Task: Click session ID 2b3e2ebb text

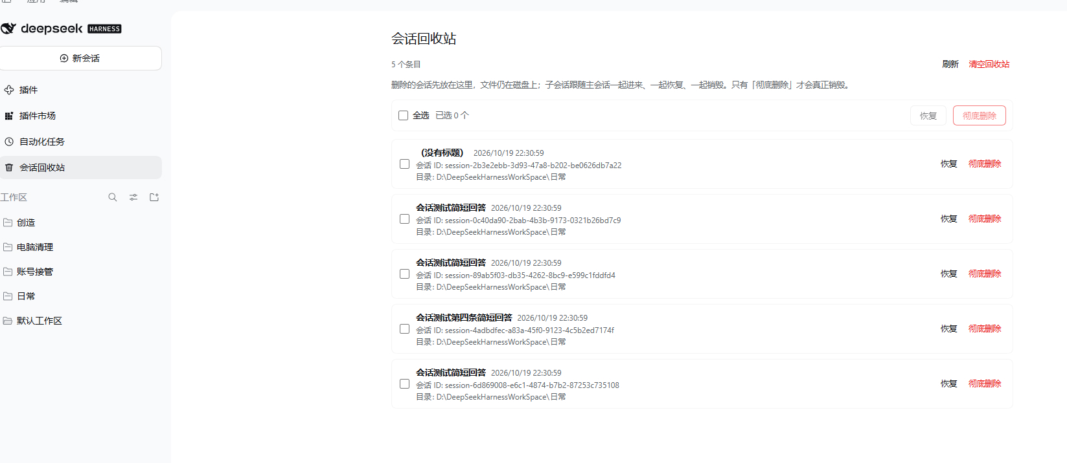Action: 519,166
